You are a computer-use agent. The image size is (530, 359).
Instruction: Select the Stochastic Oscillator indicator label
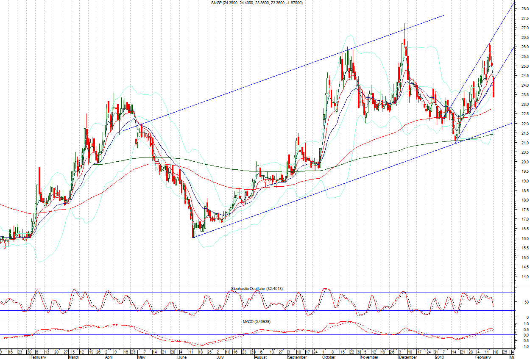[x=257, y=288]
